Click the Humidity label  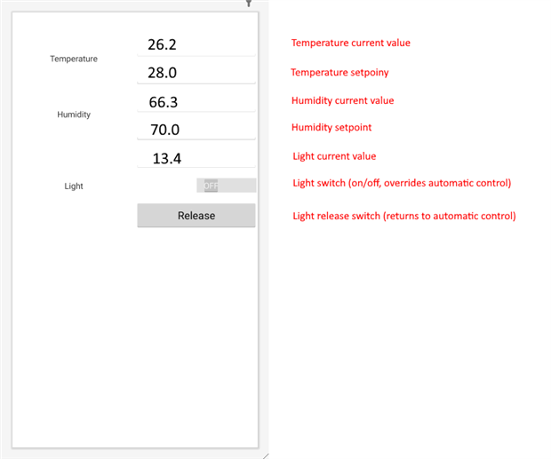74,115
